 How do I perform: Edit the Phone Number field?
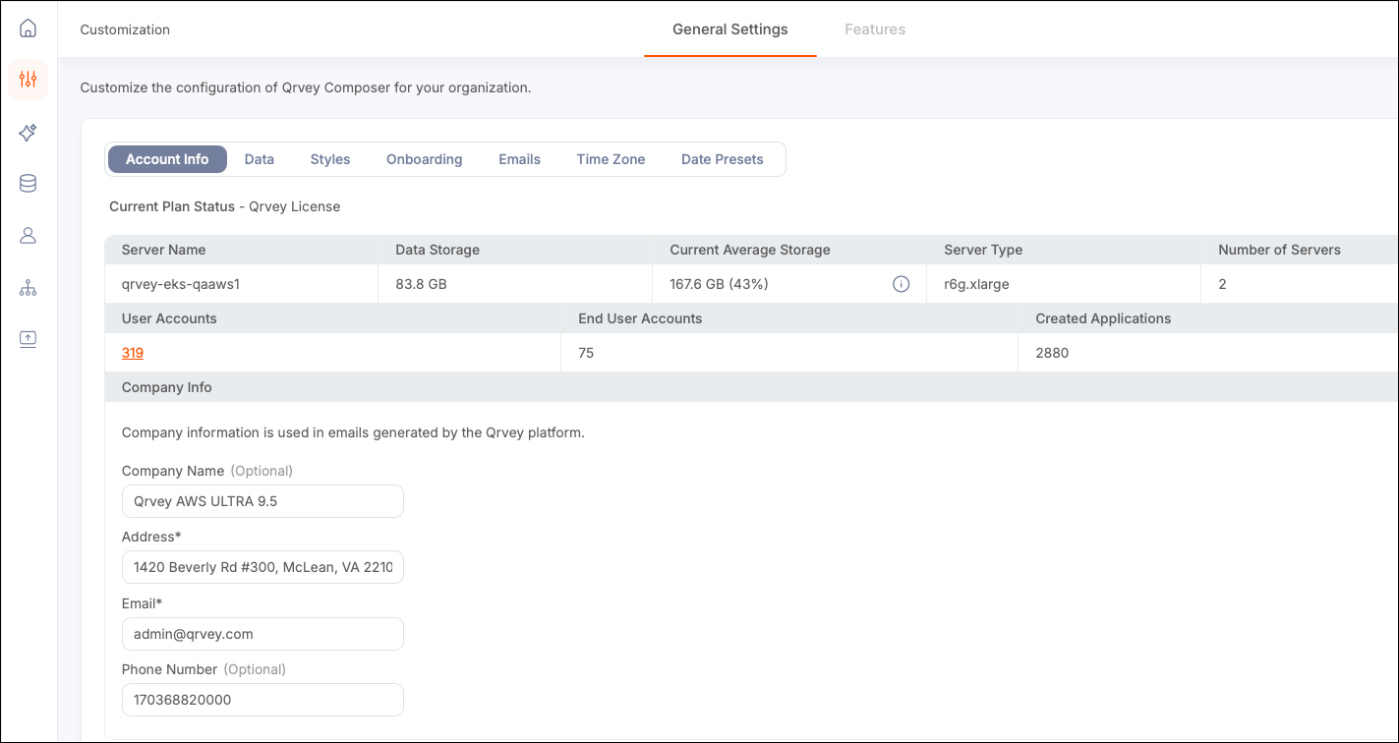coord(262,700)
